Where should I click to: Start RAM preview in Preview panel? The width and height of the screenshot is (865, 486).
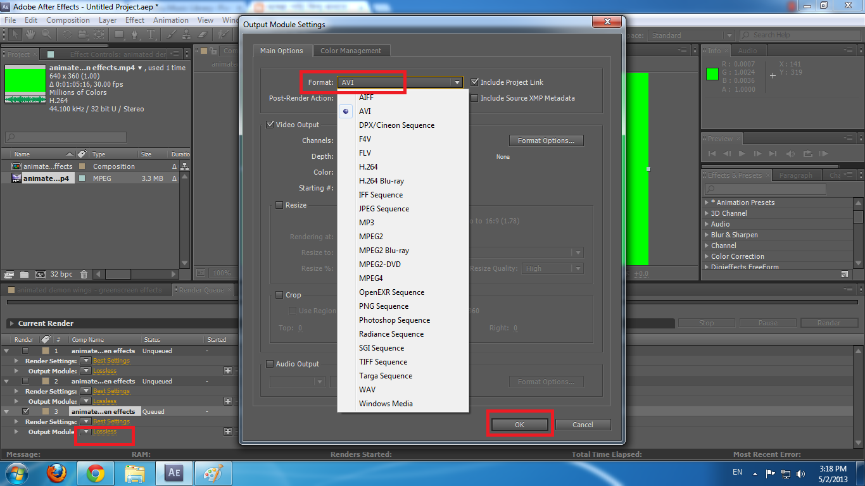[x=823, y=154]
